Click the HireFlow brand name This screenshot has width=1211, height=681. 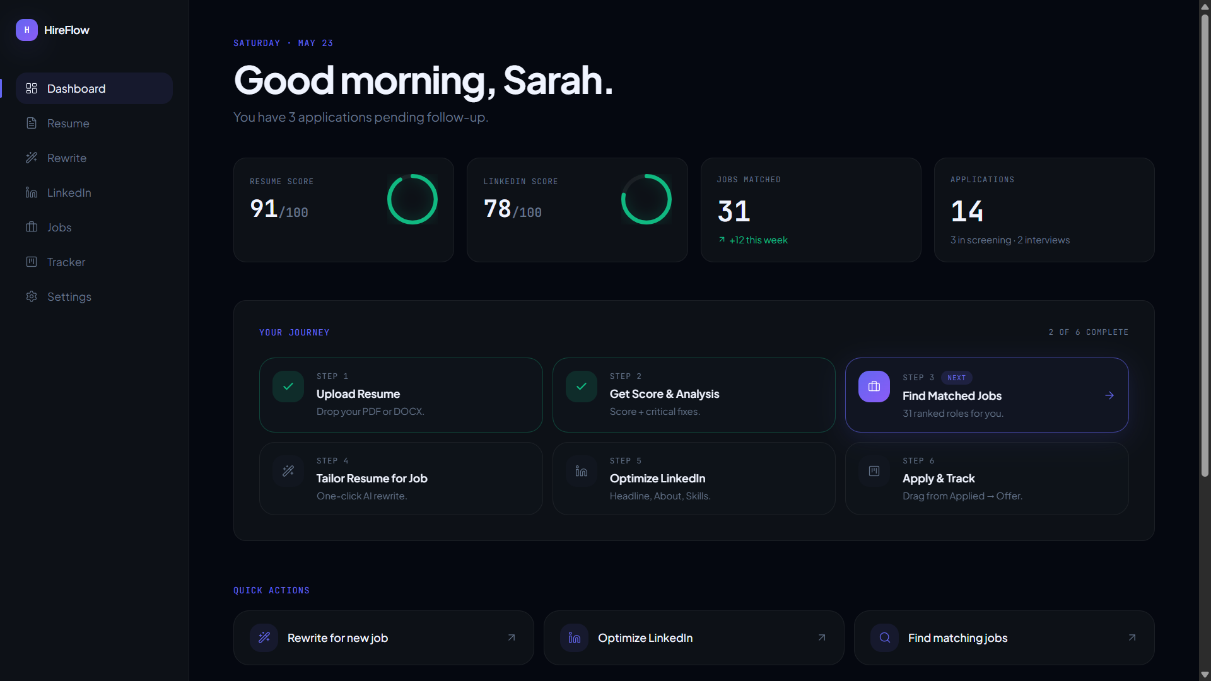point(67,30)
